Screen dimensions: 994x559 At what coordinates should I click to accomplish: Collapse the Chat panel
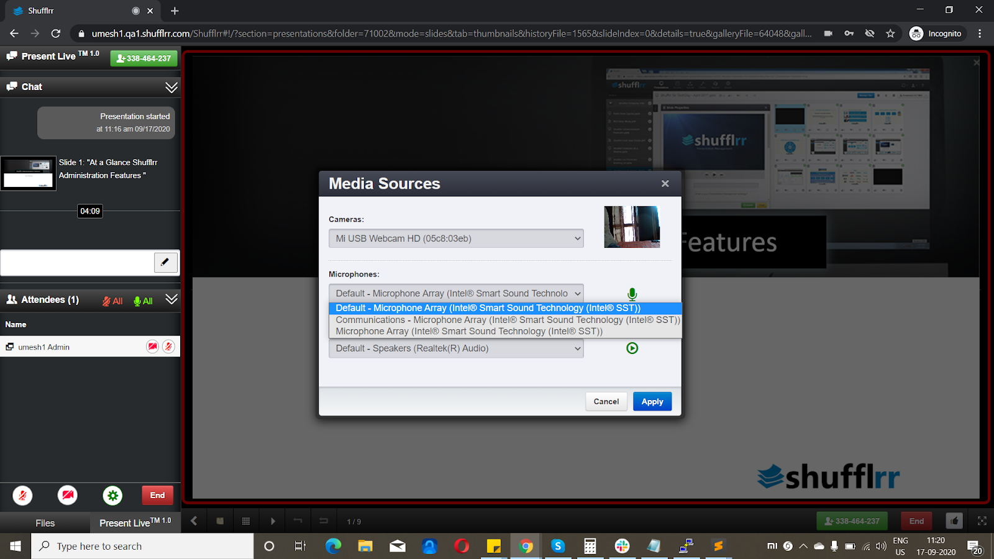[171, 87]
